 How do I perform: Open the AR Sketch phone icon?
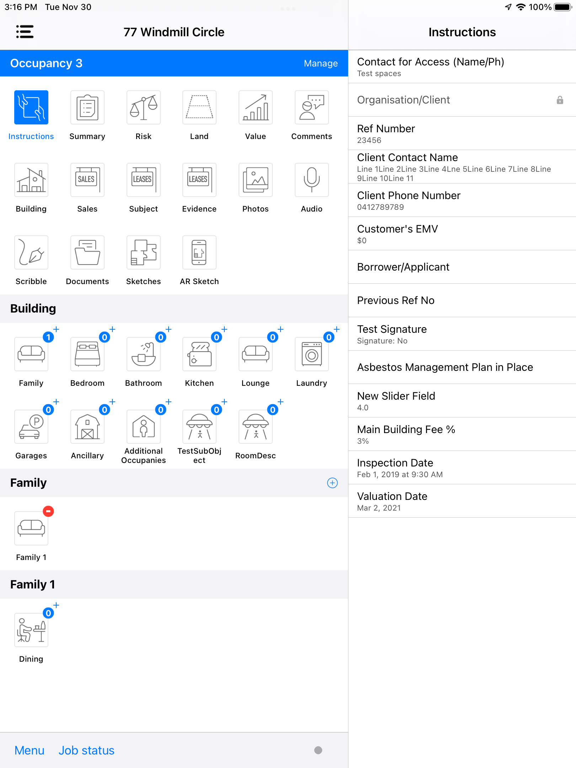point(199,252)
